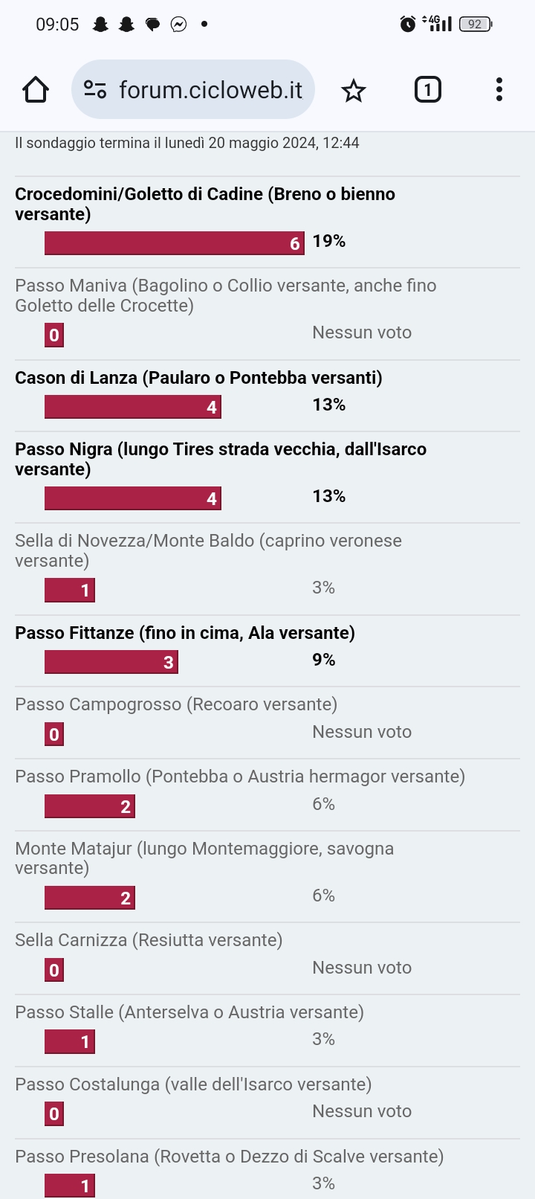This screenshot has width=535, height=1199.
Task: Tap the first Snapchat notification icon
Action: coord(100,25)
